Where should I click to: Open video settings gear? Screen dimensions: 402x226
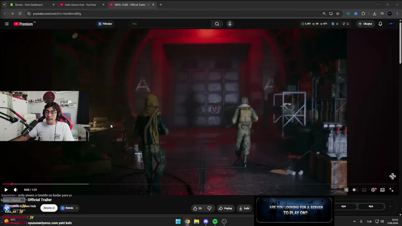pos(373,190)
